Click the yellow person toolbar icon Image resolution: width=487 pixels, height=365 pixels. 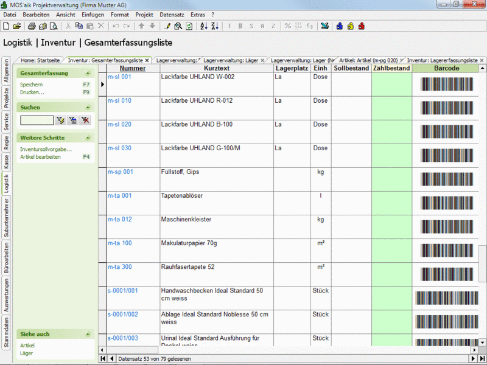(x=351, y=26)
